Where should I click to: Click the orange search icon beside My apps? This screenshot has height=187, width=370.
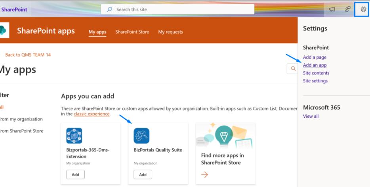click(x=293, y=69)
